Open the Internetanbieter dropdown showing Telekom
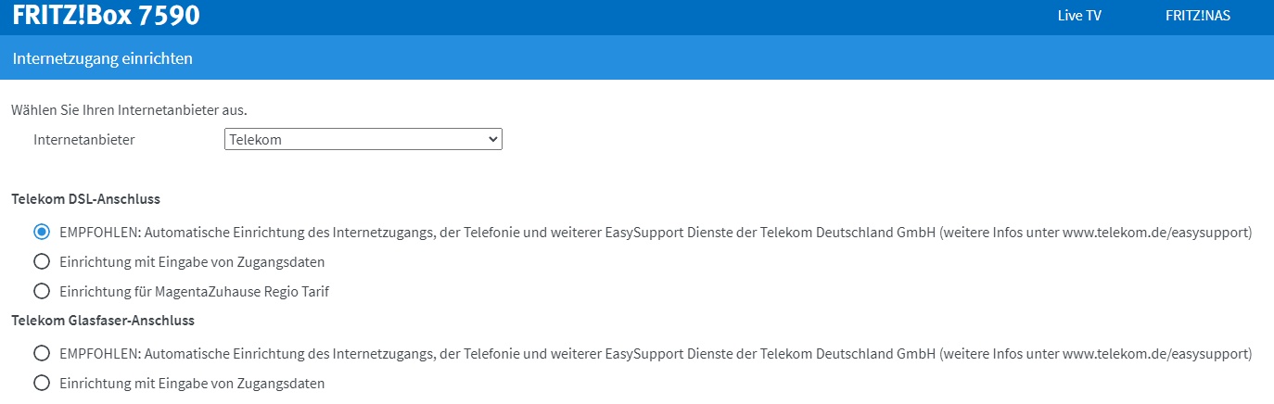This screenshot has height=404, width=1274. pyautogui.click(x=363, y=140)
